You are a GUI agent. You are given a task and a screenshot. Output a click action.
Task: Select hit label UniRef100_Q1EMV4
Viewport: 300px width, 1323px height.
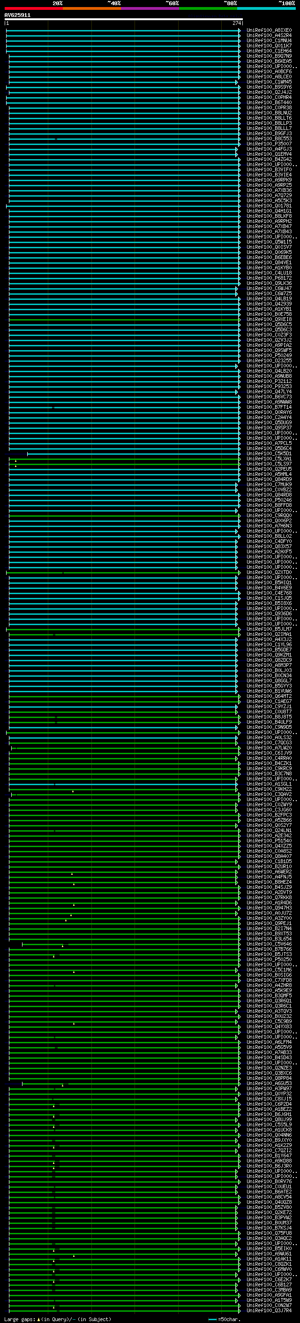tap(269, 154)
